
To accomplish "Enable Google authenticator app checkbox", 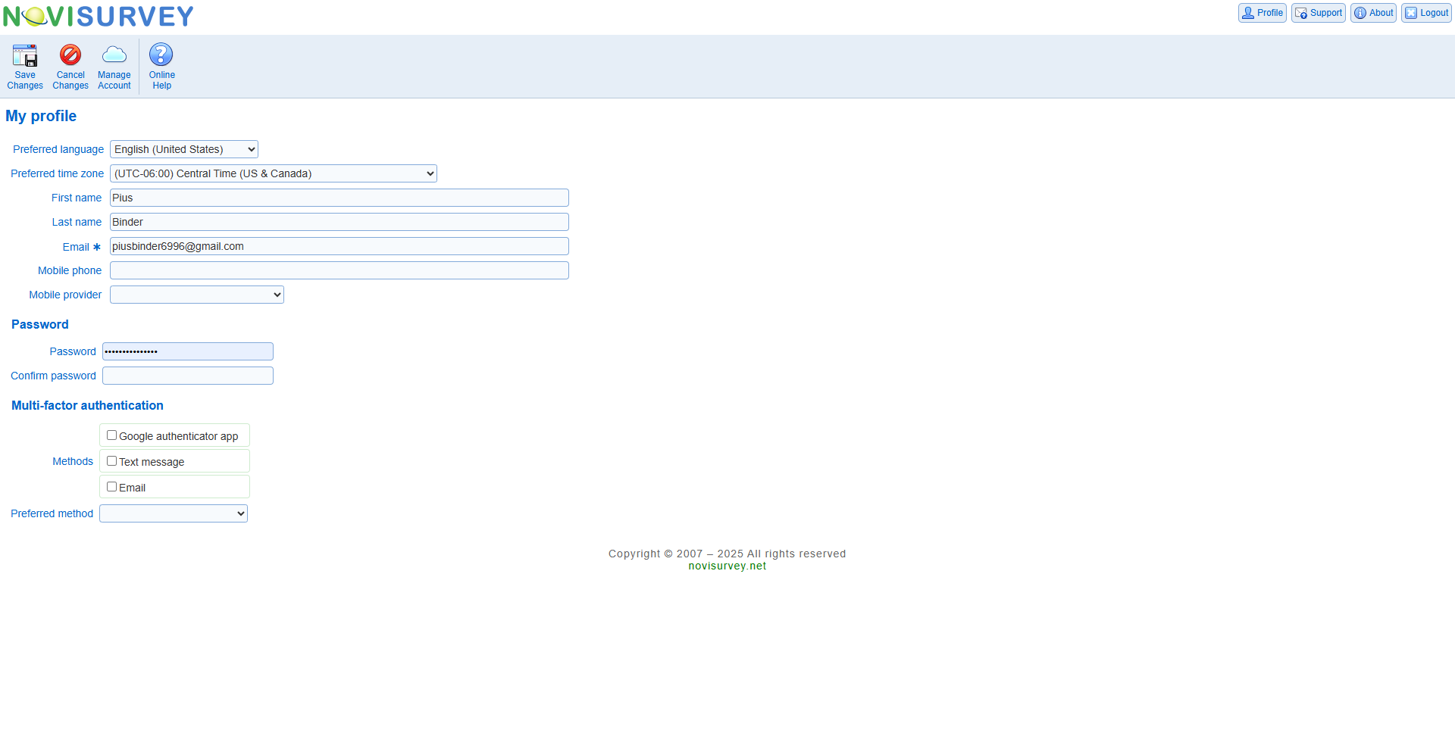I will tap(112, 435).
